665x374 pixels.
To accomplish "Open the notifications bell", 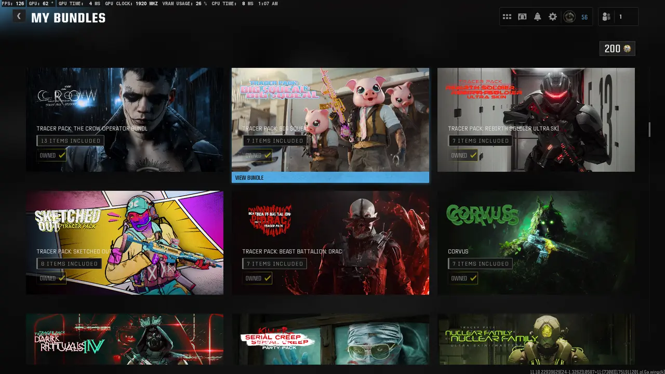I will 537,17.
